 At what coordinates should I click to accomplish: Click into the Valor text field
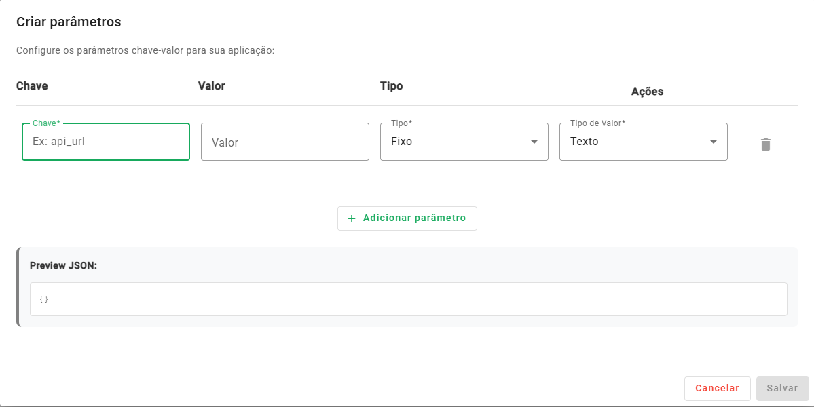[285, 142]
